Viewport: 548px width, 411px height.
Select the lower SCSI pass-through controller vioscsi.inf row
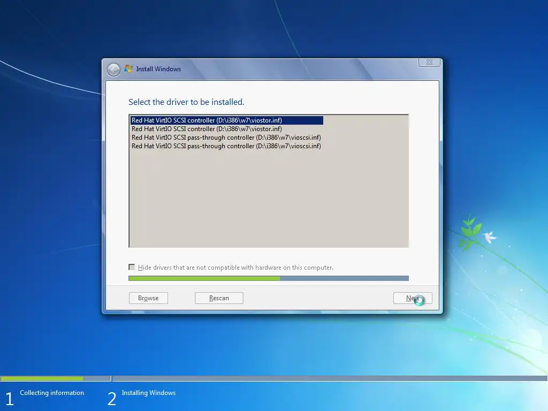pyautogui.click(x=226, y=146)
